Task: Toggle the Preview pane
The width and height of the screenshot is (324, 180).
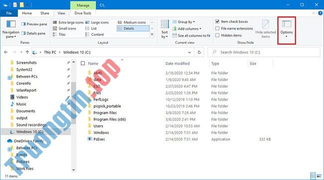Action: (34, 24)
